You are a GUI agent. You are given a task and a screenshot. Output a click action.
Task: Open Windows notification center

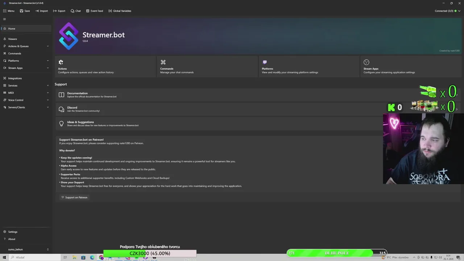tap(458, 257)
